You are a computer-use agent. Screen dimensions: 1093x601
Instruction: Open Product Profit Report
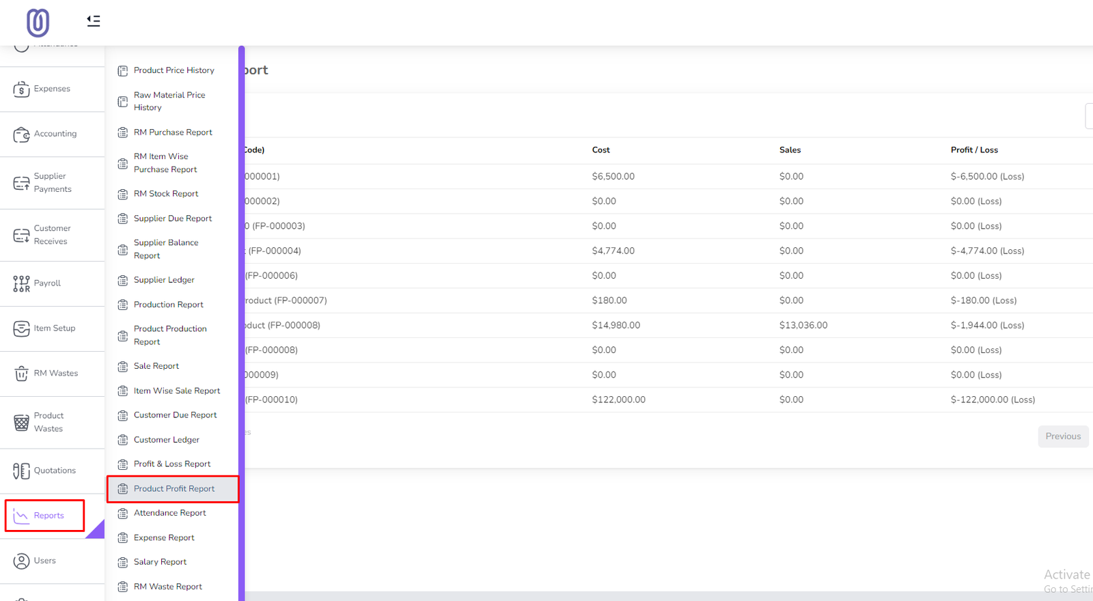click(x=174, y=489)
